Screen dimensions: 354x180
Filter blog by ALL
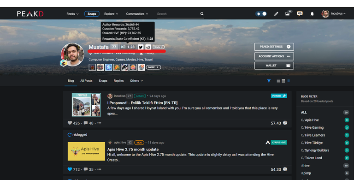coord(324,113)
